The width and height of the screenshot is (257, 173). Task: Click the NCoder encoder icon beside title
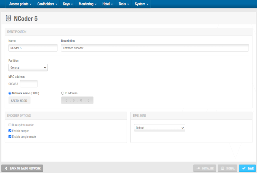pyautogui.click(x=8, y=18)
